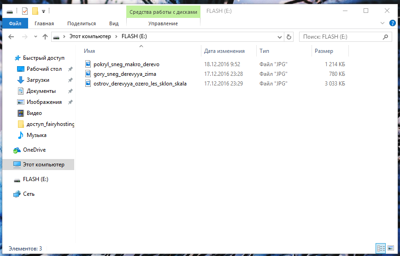Open the Quick Access Toolbar customize dropdown
The width and height of the screenshot is (400, 256).
[43, 11]
